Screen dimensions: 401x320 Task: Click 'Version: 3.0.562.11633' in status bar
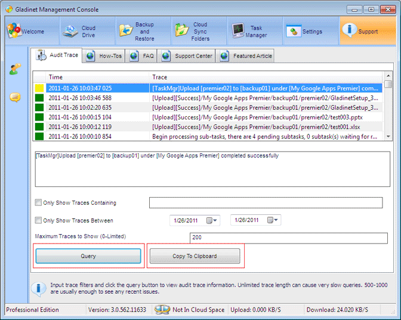[117, 310]
